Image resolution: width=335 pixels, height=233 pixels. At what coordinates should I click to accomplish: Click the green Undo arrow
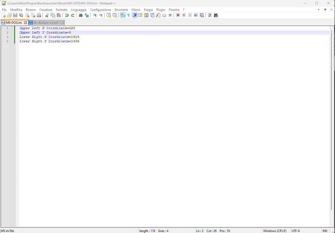67,15
